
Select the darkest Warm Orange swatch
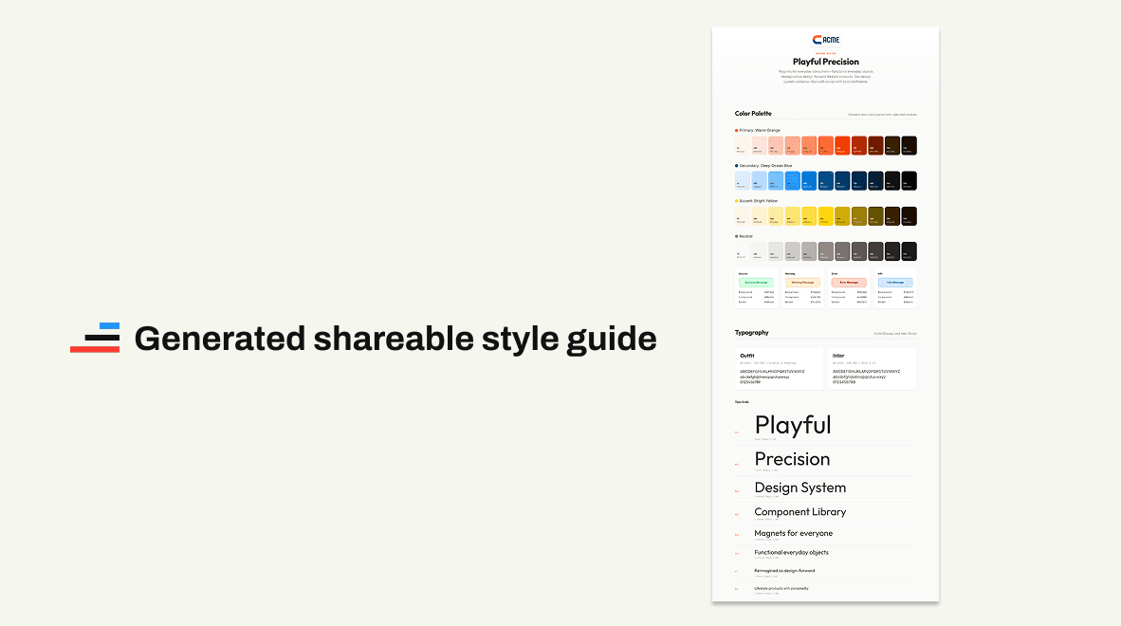(x=909, y=145)
